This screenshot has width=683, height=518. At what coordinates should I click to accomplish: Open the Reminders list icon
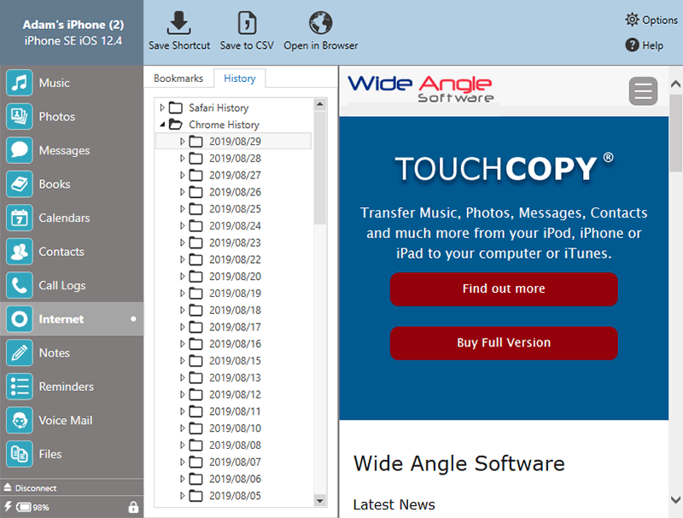coord(19,387)
